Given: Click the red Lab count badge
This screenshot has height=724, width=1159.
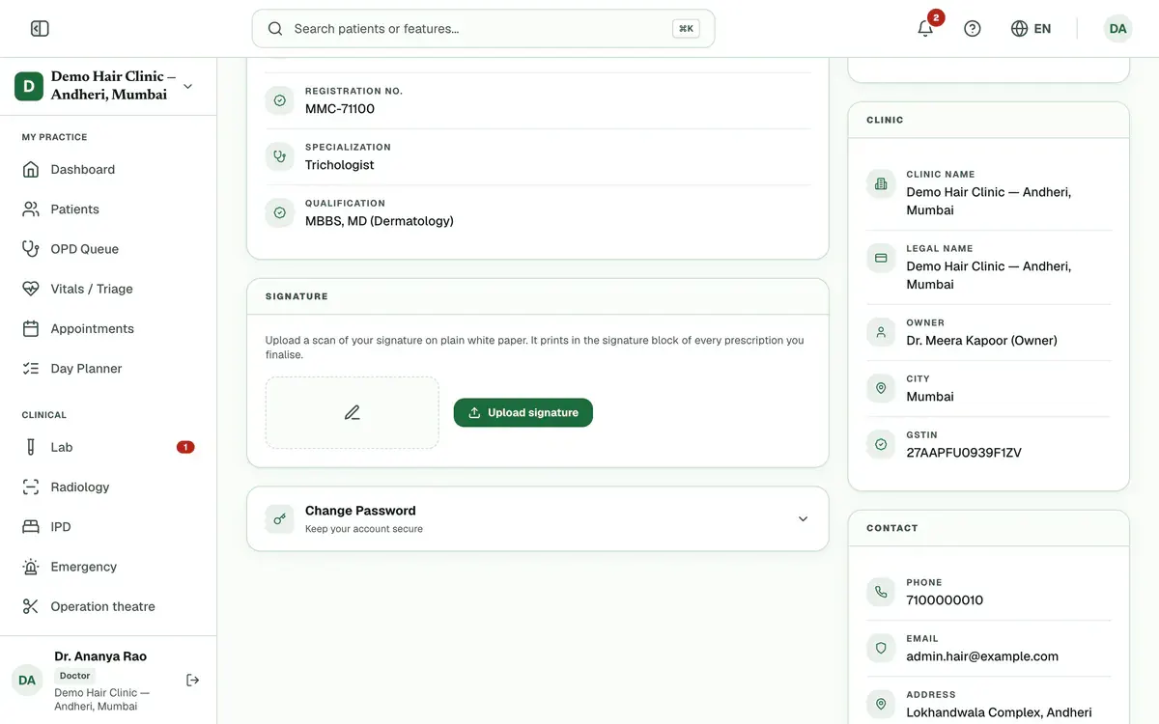Looking at the screenshot, I should click(185, 447).
